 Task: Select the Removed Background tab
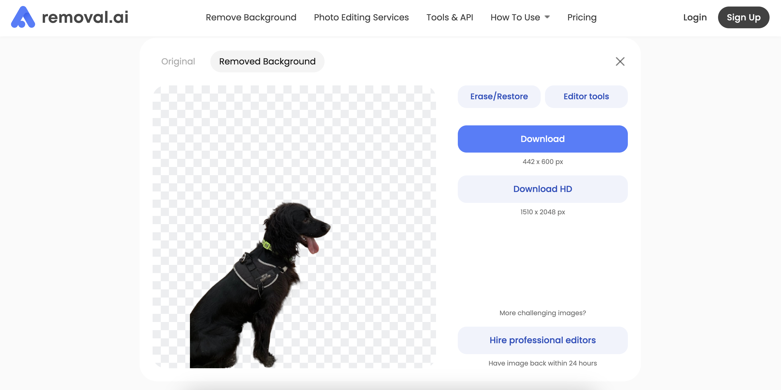pos(267,61)
